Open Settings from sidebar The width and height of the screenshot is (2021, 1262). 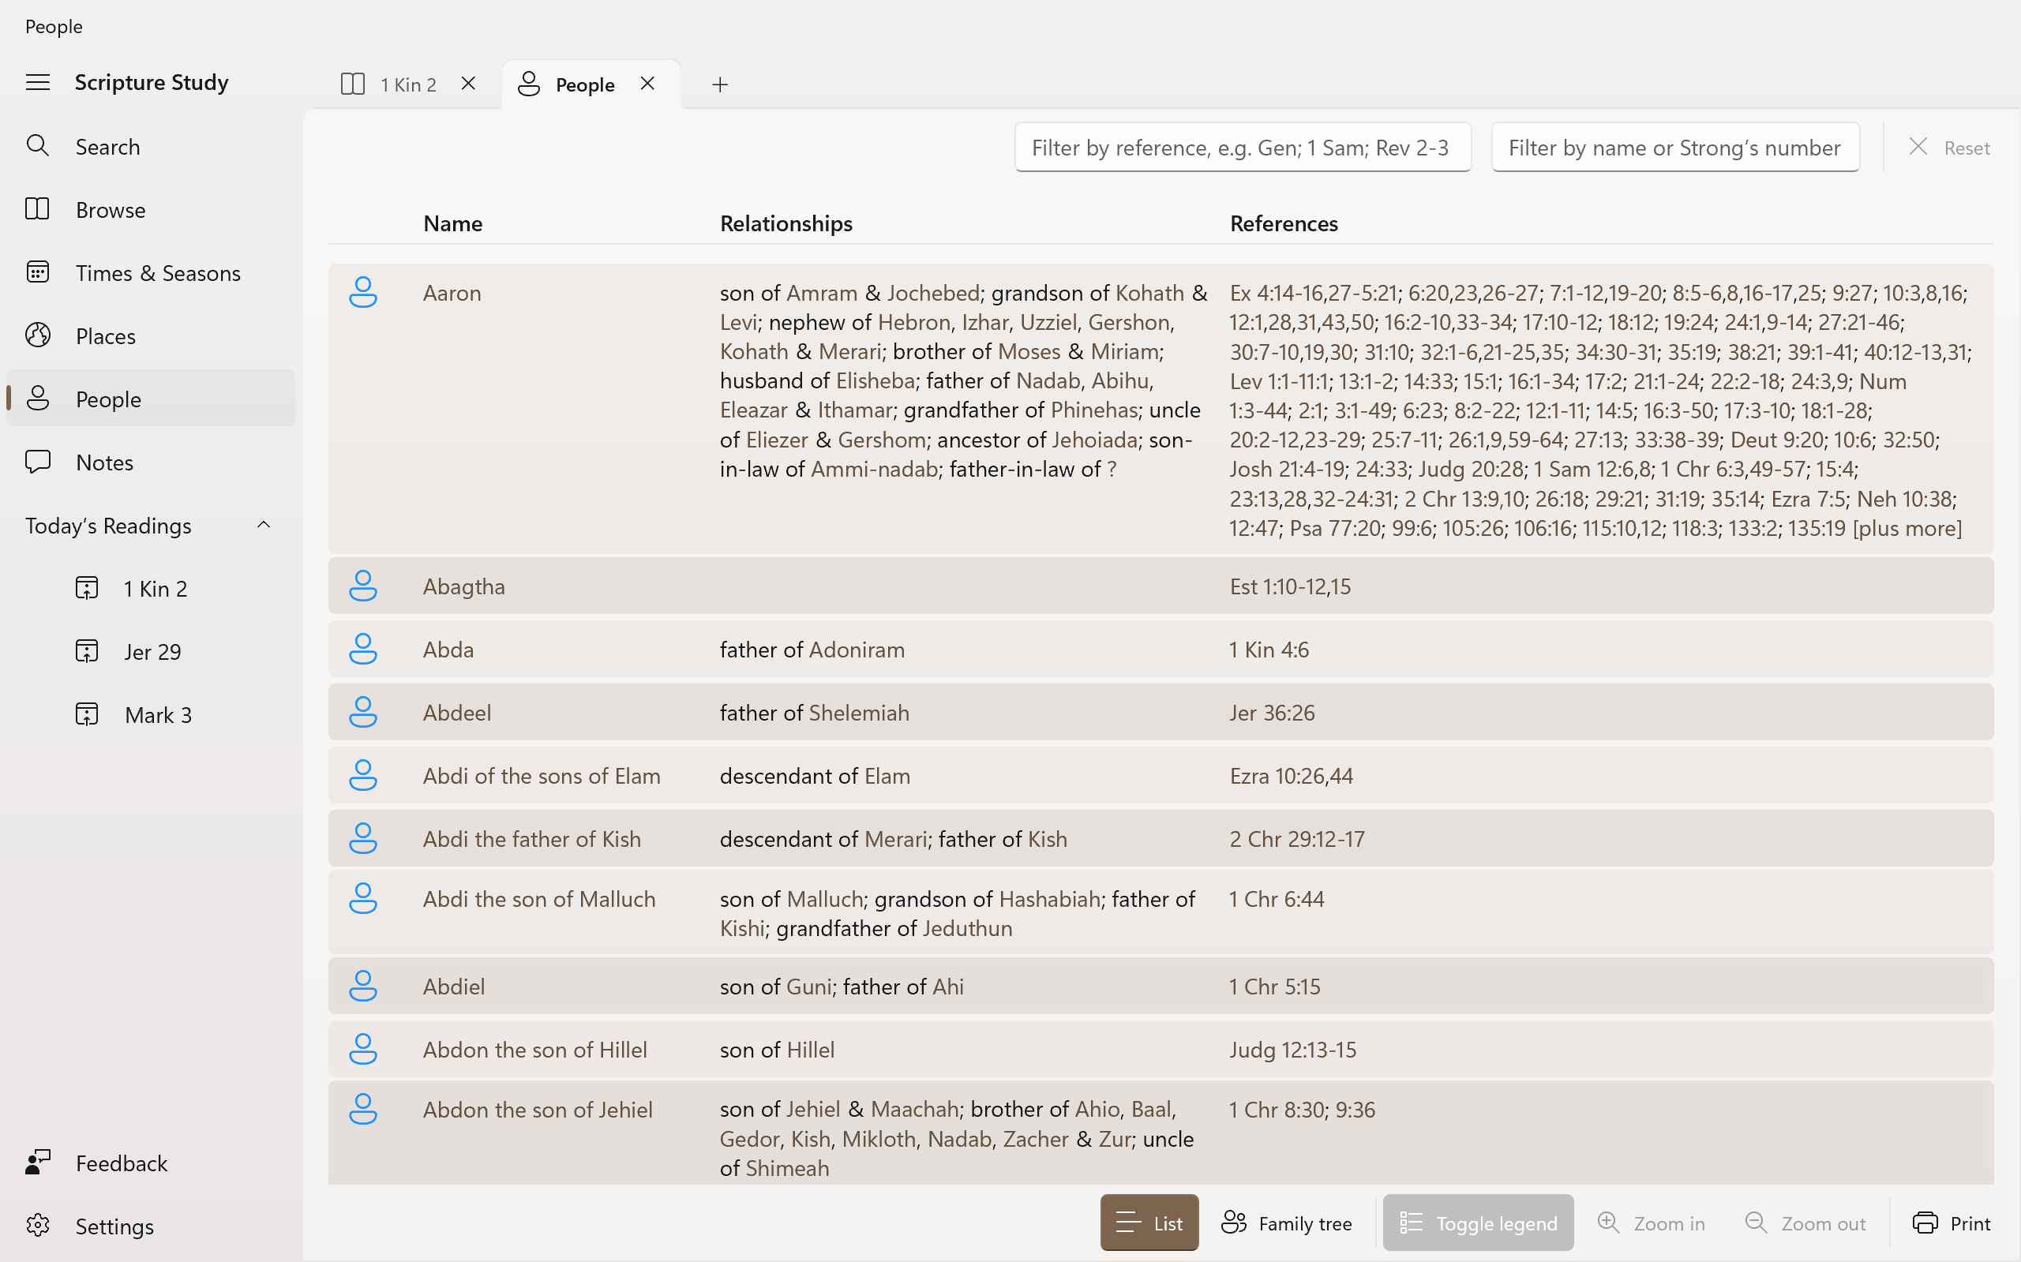[150, 1225]
